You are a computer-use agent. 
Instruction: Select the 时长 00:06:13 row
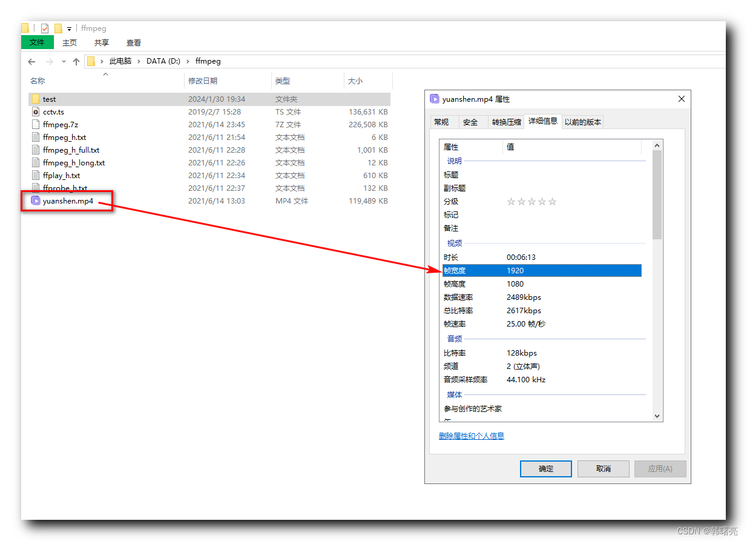click(x=542, y=257)
